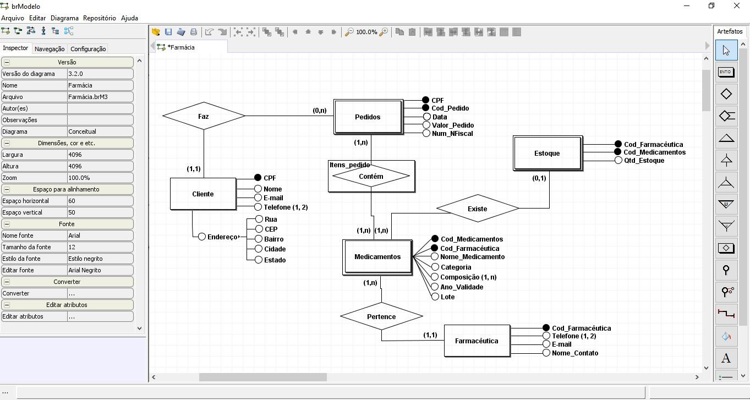750x400 pixels.
Task: Pick the plain triangle specialization tool
Action: click(726, 138)
